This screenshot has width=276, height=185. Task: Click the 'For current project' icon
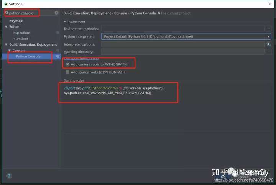(x=159, y=13)
